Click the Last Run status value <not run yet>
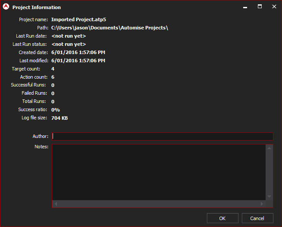 (69, 44)
